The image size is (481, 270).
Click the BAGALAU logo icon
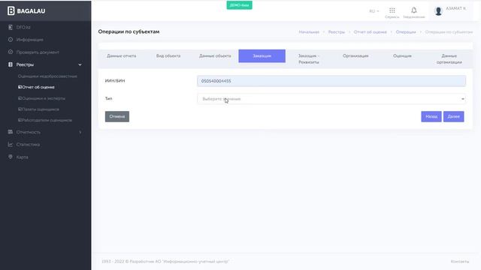(11, 10)
